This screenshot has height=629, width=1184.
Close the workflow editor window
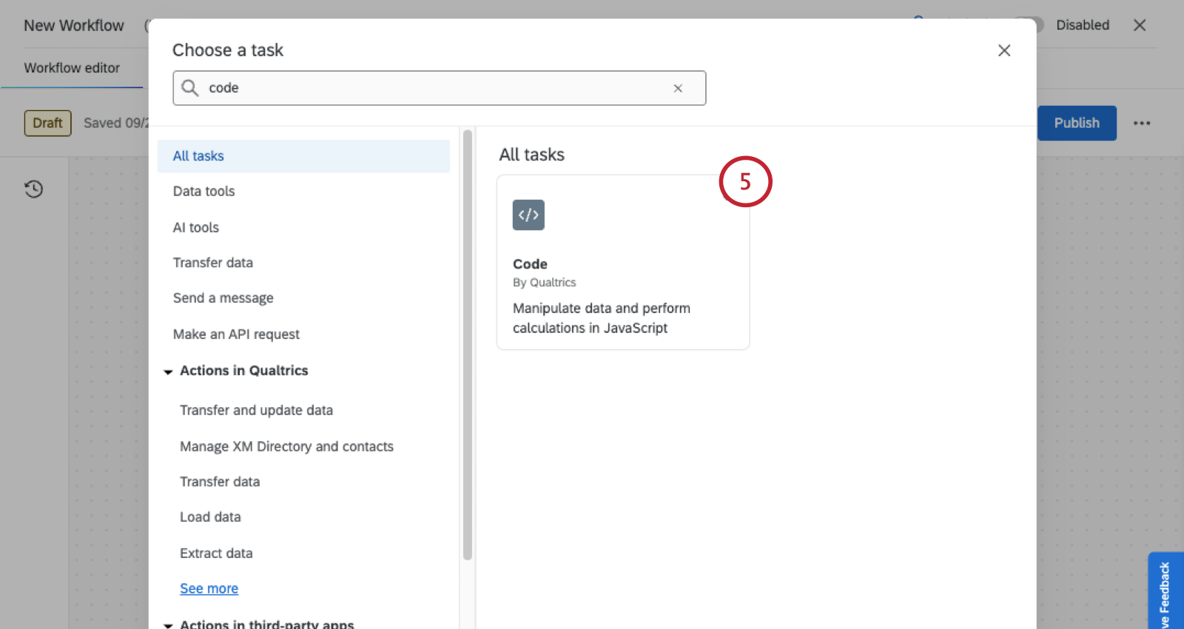coord(1140,25)
